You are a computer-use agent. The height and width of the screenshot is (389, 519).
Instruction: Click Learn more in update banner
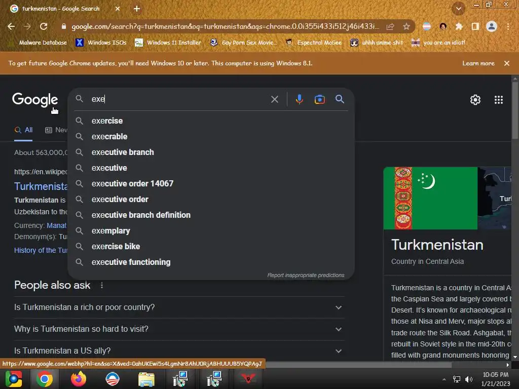(x=478, y=63)
